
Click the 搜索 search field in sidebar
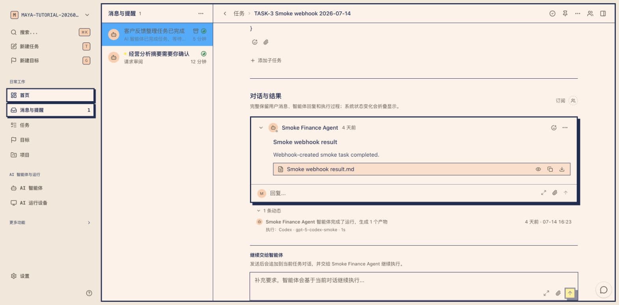[x=50, y=32]
